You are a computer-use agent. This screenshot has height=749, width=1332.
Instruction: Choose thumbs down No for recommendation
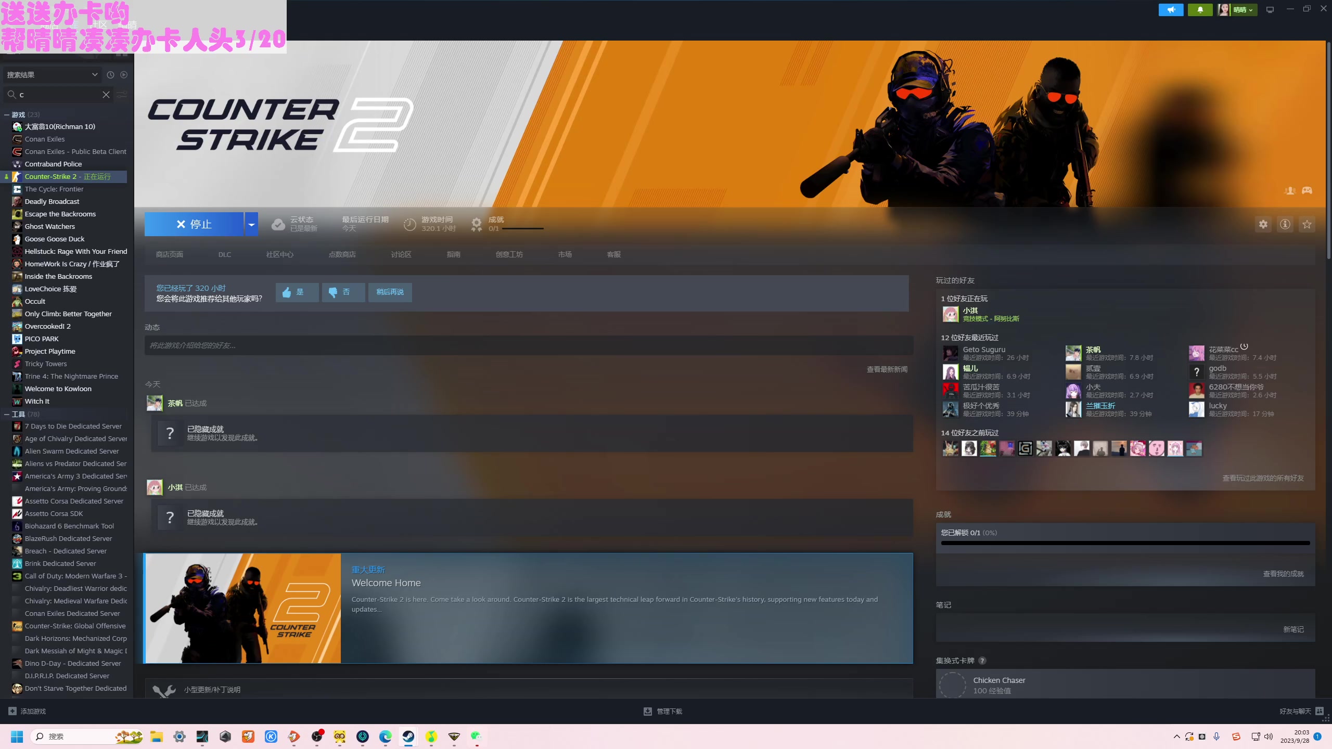click(x=343, y=292)
